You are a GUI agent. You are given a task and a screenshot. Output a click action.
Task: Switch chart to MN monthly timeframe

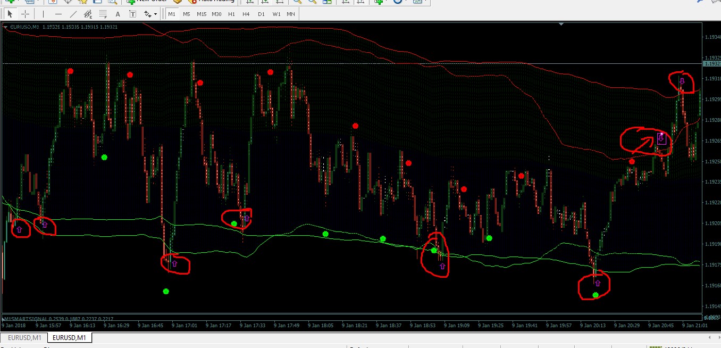pos(291,14)
